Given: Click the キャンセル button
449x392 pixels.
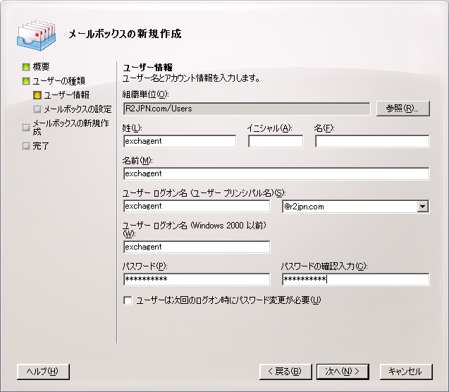Looking at the screenshot, I should click(x=406, y=372).
